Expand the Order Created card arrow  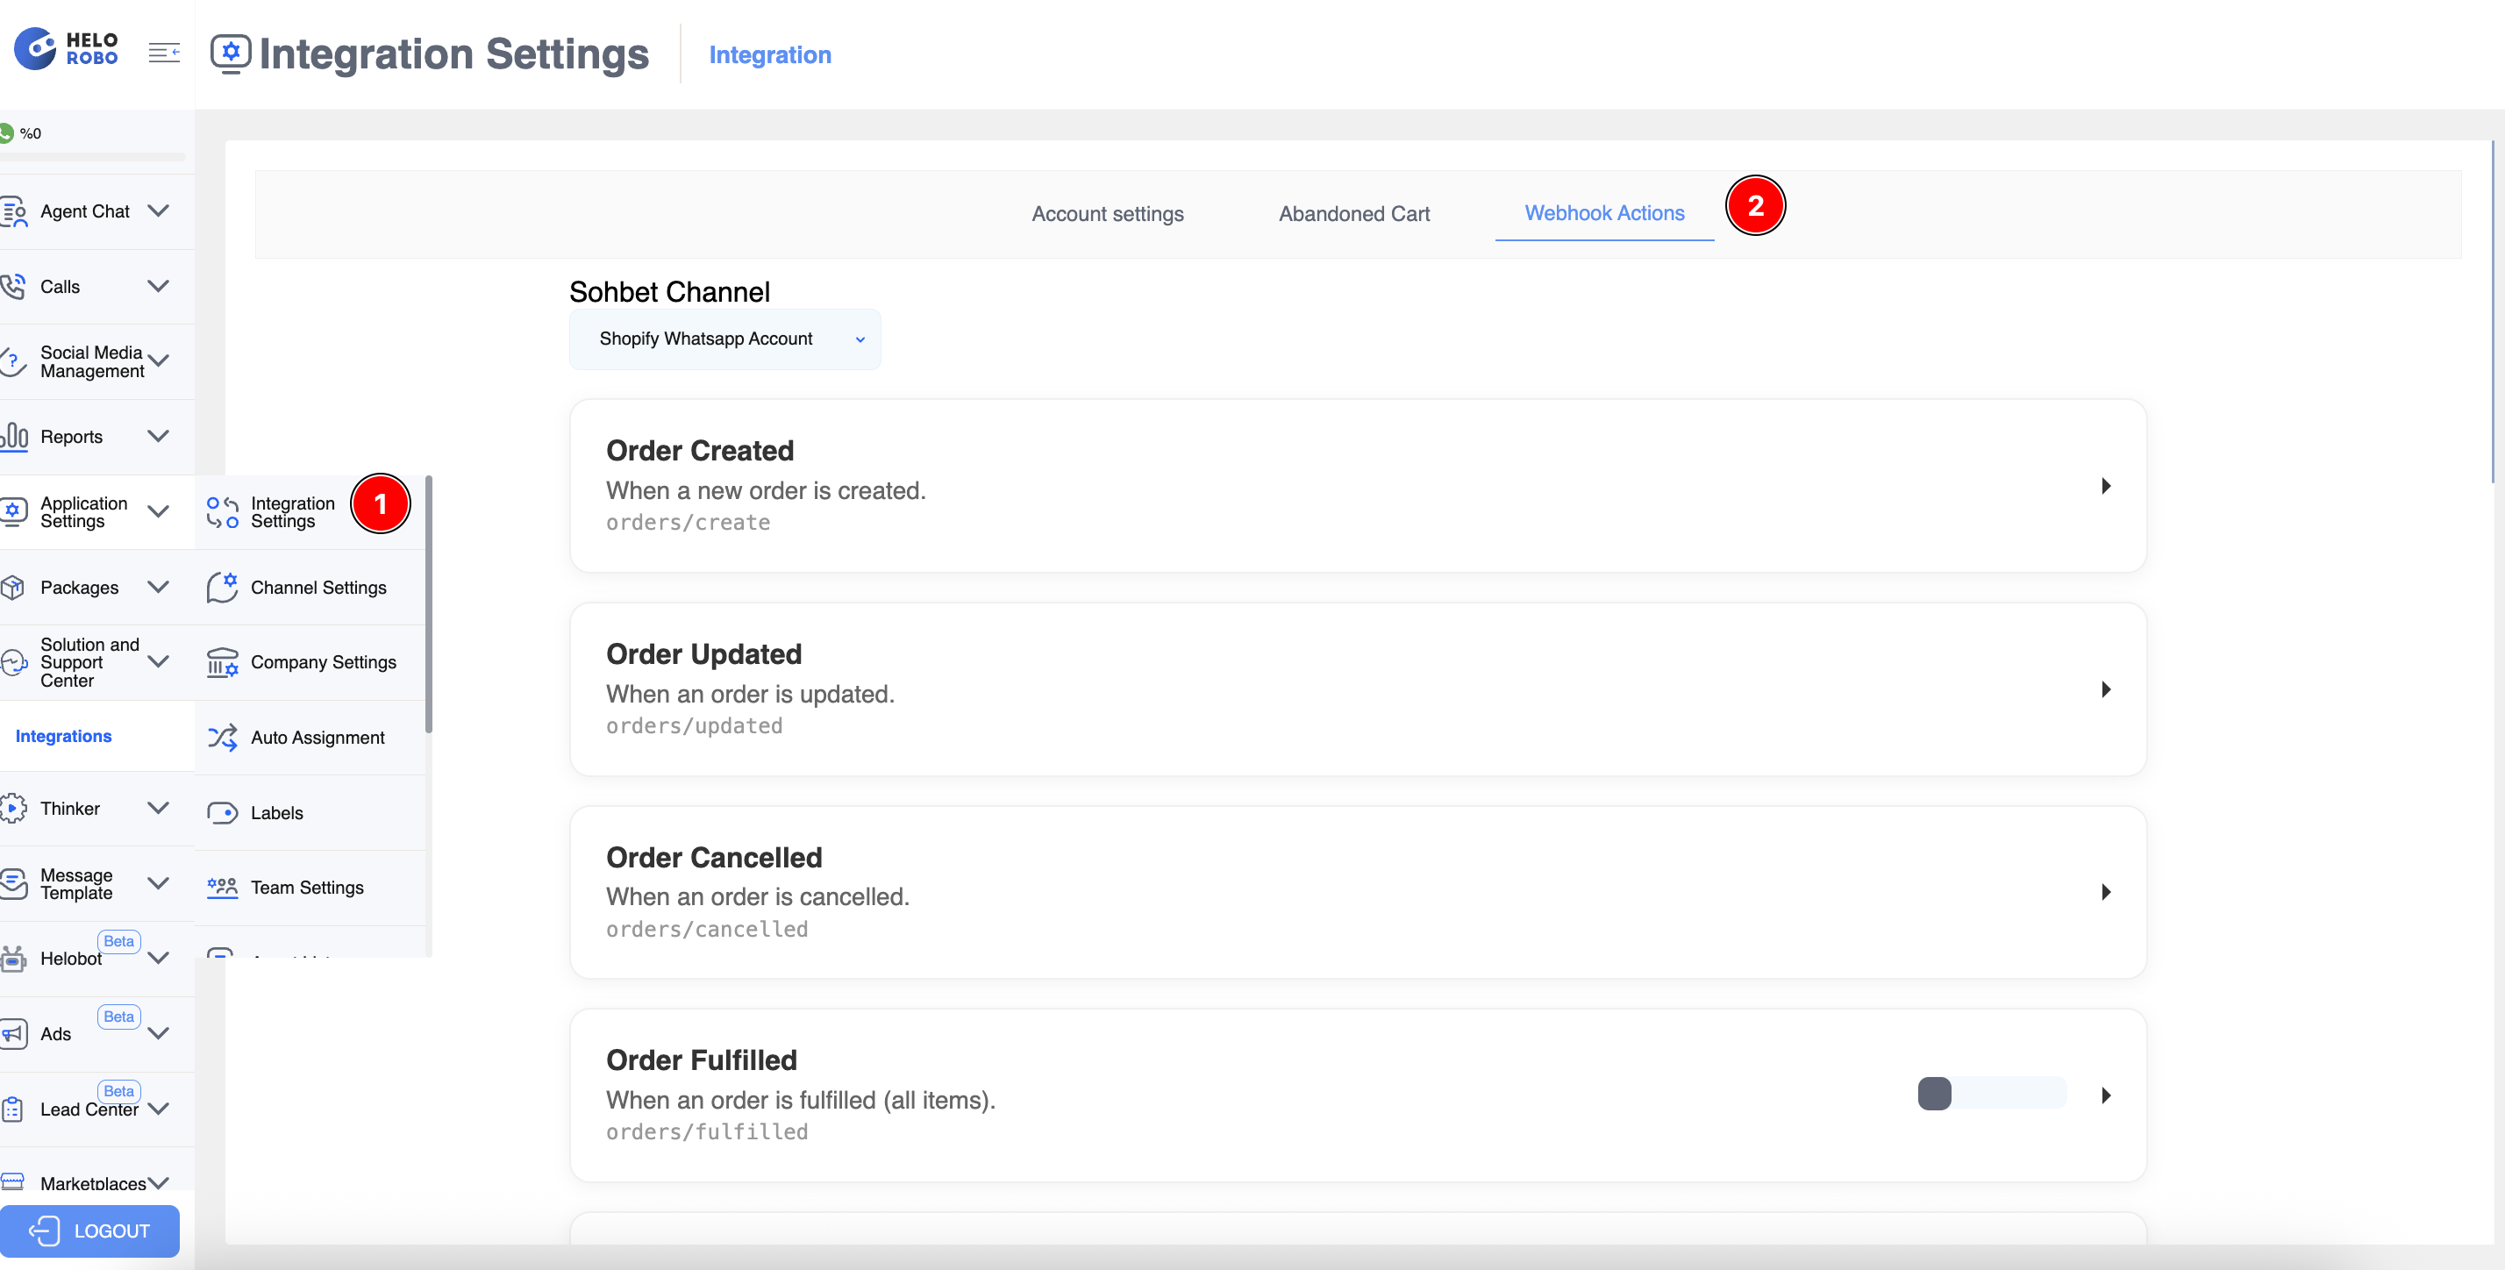point(2106,486)
